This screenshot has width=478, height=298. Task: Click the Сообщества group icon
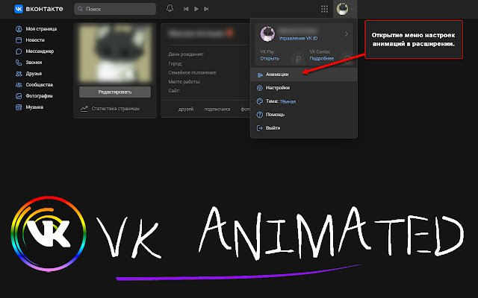pyautogui.click(x=19, y=85)
